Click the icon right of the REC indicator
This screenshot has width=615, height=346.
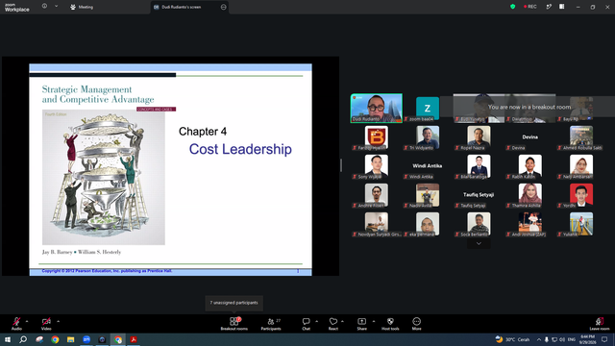click(x=549, y=7)
